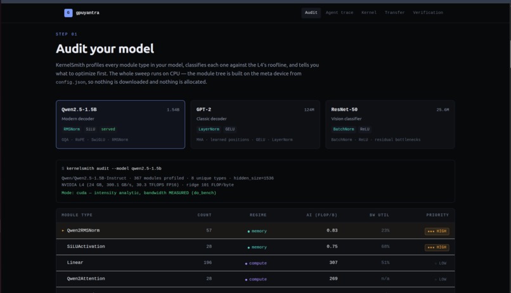Screen dimensions: 511x293
Task: Open the Agent trace tab
Action: (x=339, y=13)
